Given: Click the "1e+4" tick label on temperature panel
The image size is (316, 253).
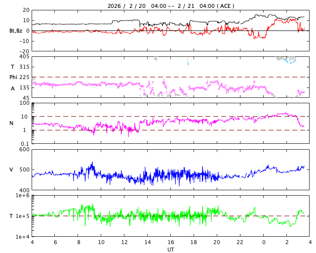Looking at the screenshot, I should pos(22,237).
